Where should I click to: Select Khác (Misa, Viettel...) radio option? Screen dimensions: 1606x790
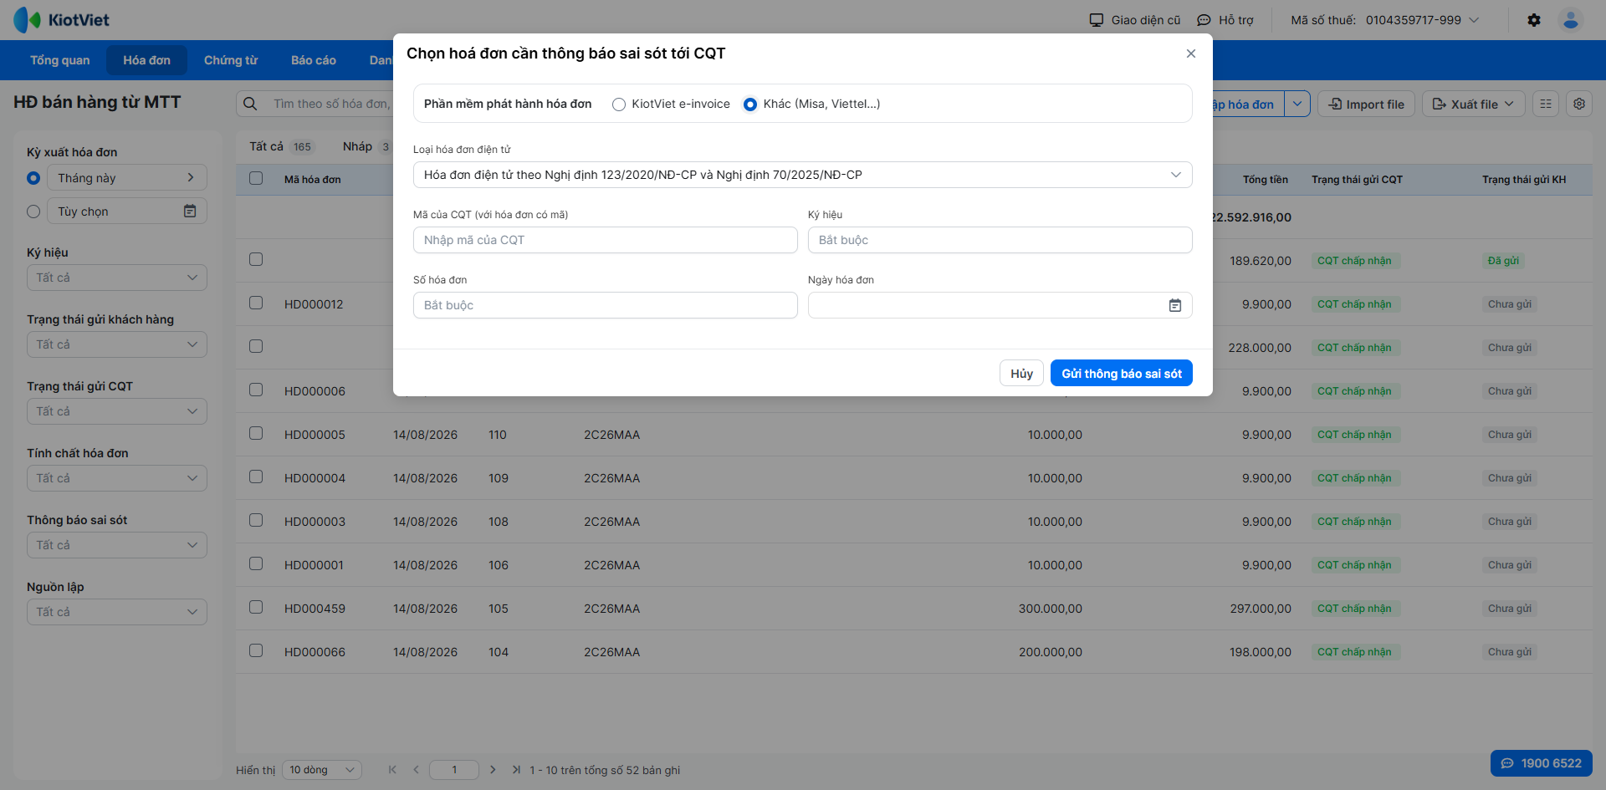tap(750, 104)
